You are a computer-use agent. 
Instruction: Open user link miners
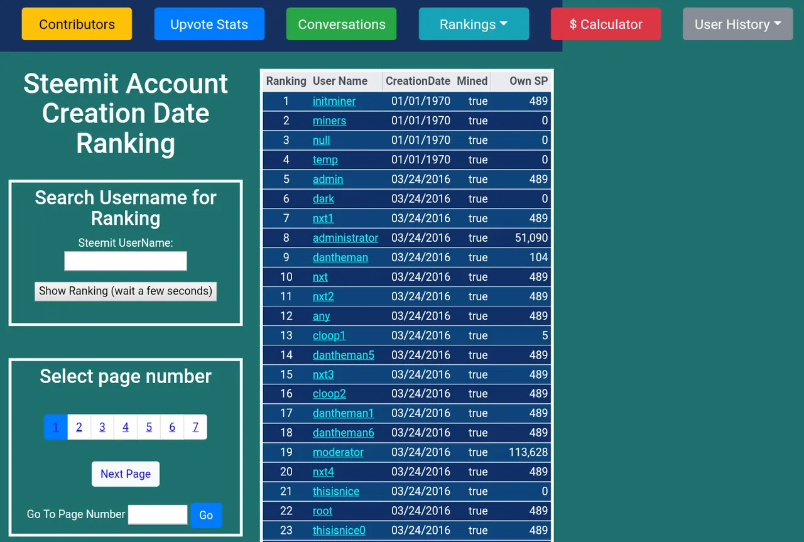[329, 121]
